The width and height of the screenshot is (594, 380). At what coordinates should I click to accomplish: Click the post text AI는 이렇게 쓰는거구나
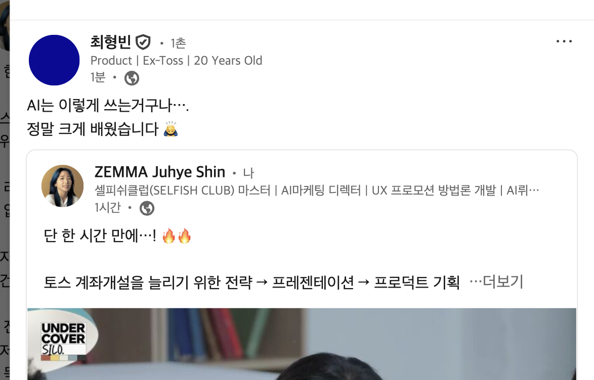(x=108, y=105)
